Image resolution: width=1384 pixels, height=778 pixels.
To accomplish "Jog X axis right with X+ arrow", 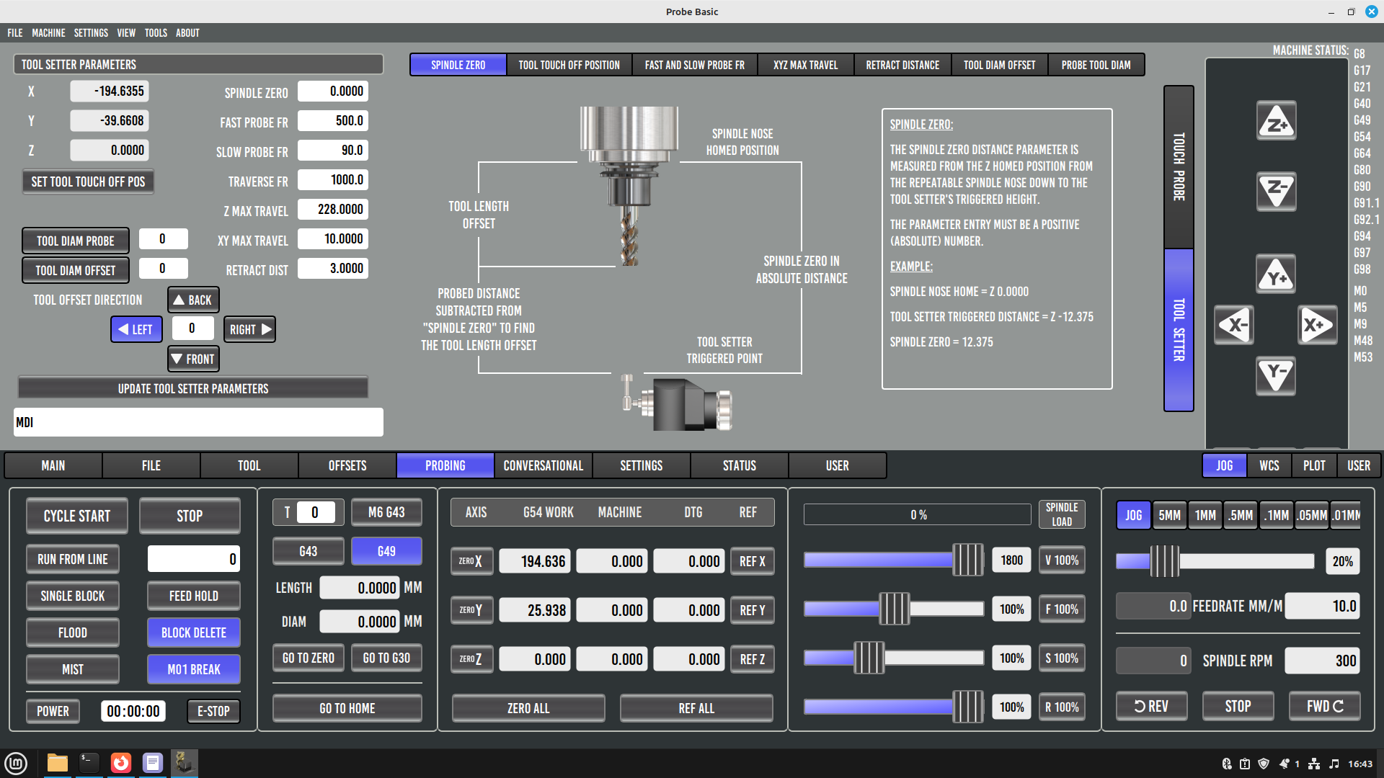I will pos(1318,325).
